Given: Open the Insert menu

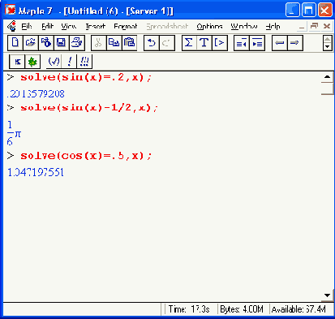Looking at the screenshot, I should [95, 26].
